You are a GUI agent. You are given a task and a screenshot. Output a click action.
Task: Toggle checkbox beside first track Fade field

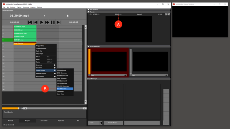coord(89,75)
